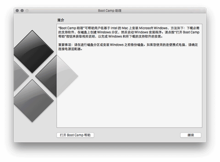
Task: Click the Boot Camp 助理 window title
Action: tap(110, 11)
